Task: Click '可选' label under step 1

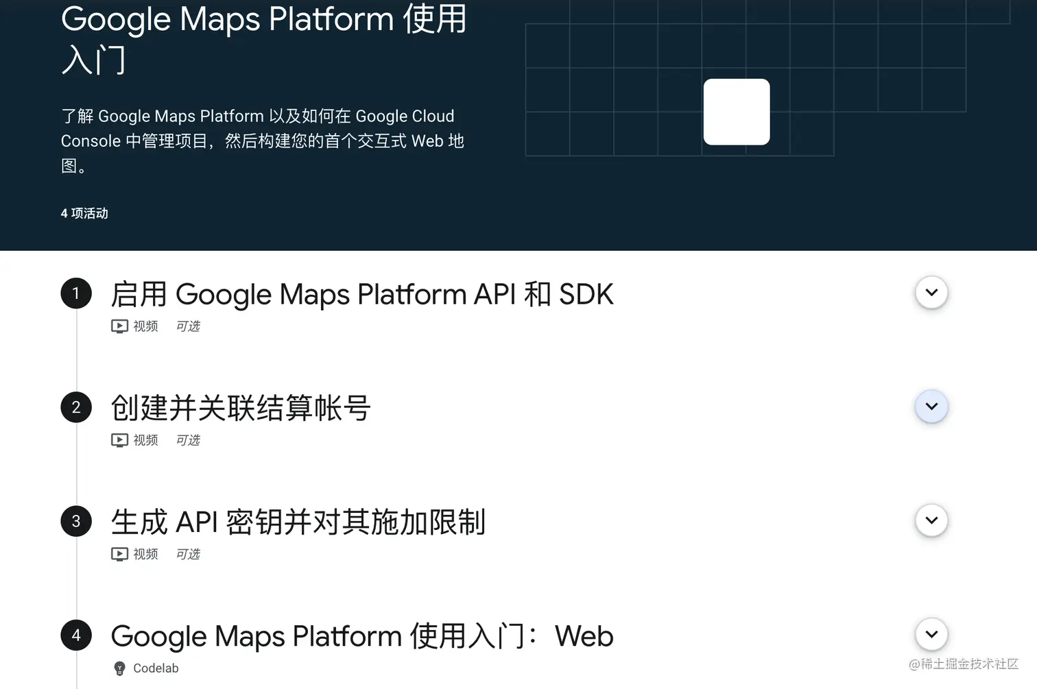Action: tap(188, 326)
